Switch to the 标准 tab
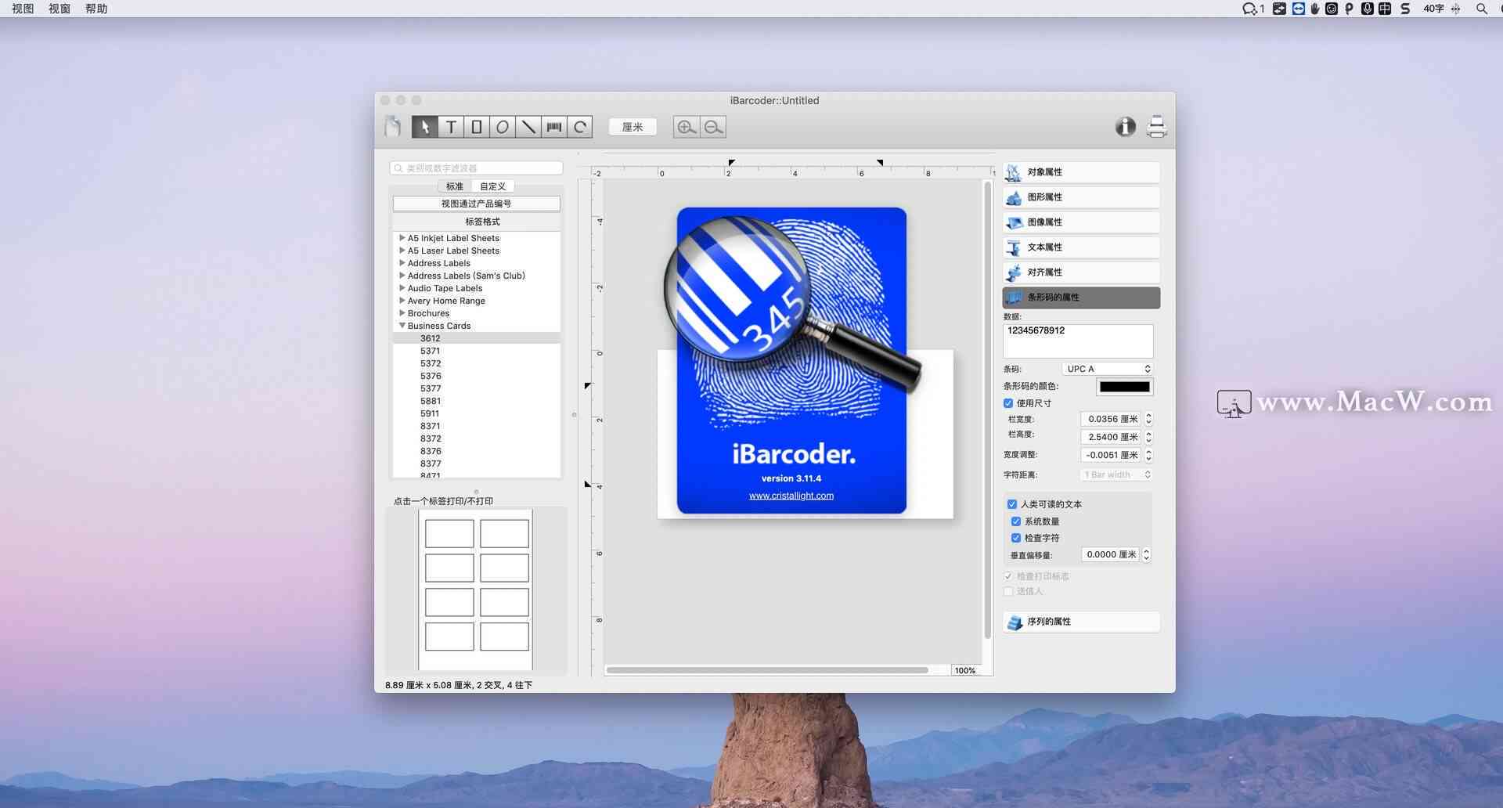This screenshot has height=808, width=1503. [455, 186]
